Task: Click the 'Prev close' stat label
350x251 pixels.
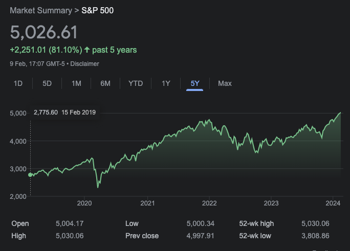Action: point(142,236)
